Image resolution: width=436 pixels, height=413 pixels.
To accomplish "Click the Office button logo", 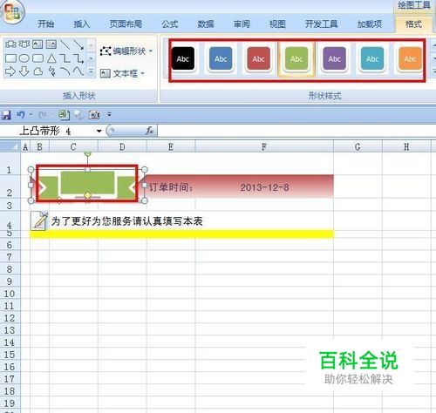I will click(x=11, y=11).
